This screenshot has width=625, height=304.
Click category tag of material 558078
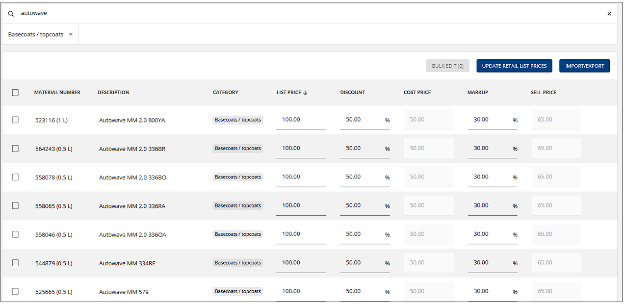coord(238,177)
